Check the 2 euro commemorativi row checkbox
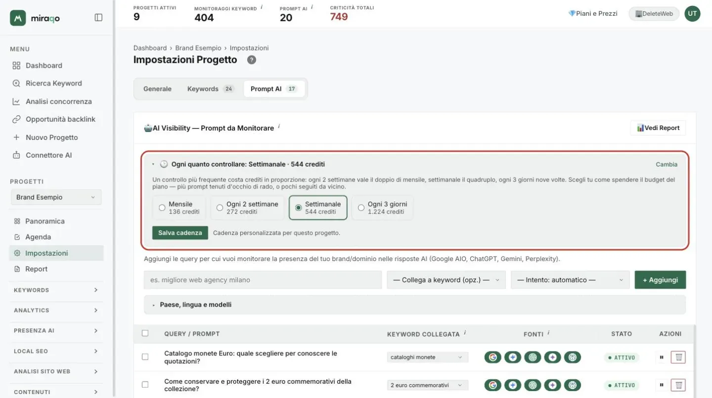 point(145,385)
